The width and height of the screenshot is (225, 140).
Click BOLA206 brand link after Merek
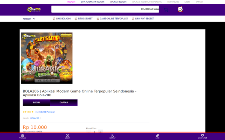[35, 118]
